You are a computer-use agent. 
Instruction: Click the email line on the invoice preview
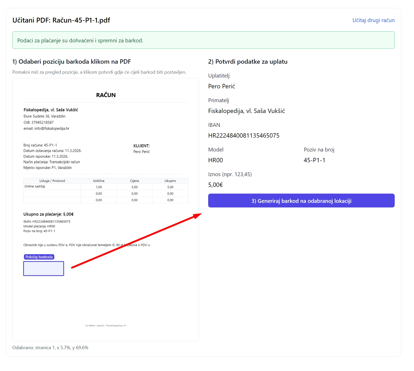coord(46,128)
